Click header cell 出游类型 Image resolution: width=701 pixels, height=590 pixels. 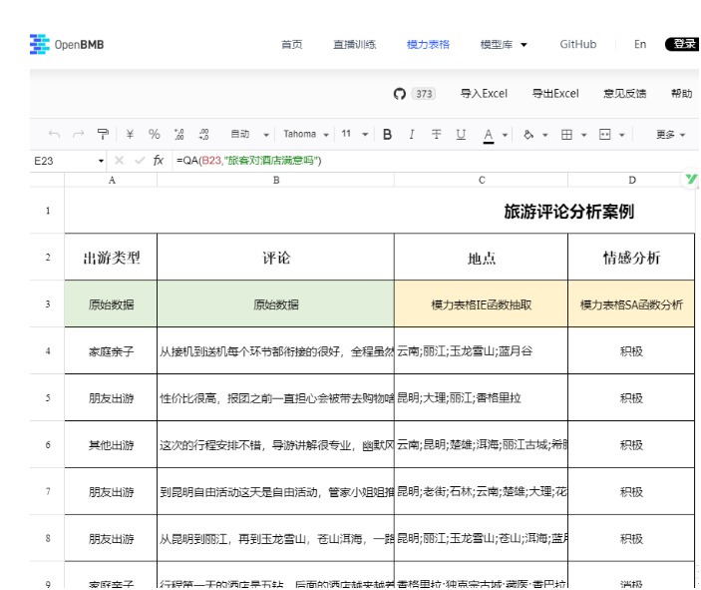tap(112, 258)
